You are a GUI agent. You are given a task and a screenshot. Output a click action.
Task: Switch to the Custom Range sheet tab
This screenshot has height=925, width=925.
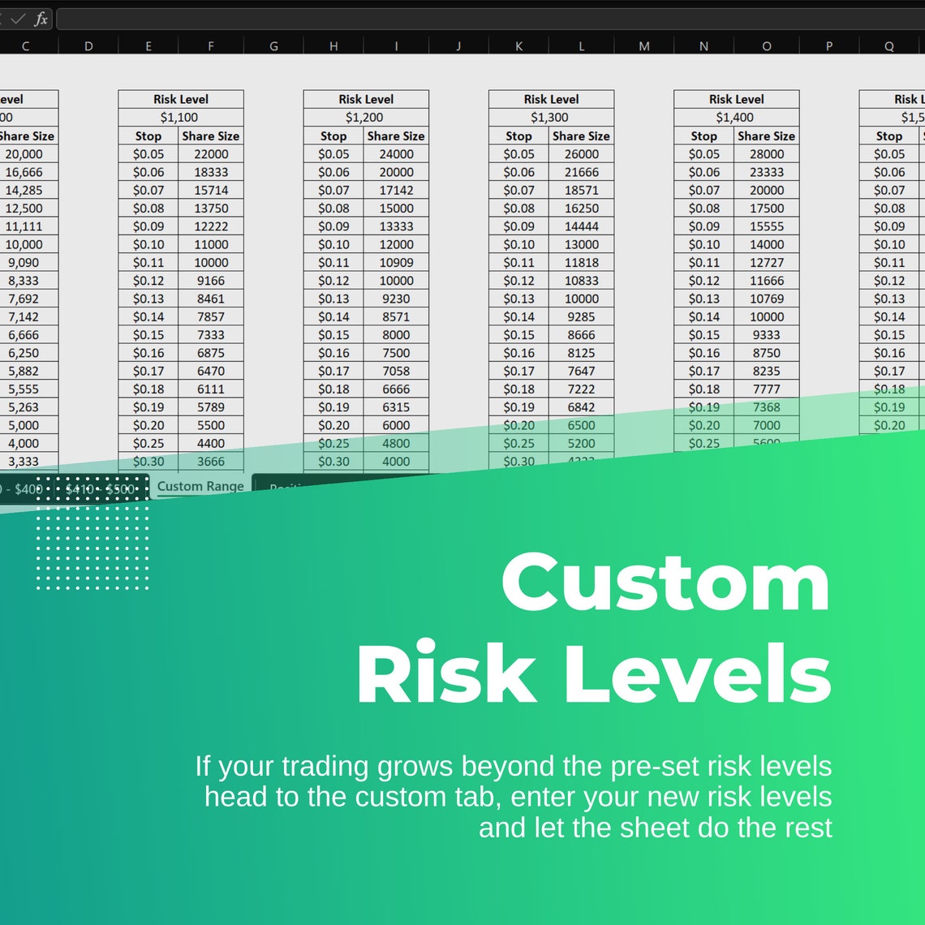(200, 486)
